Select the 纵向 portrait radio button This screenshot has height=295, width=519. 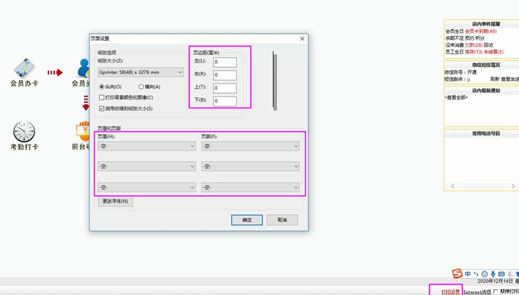pyautogui.click(x=102, y=87)
